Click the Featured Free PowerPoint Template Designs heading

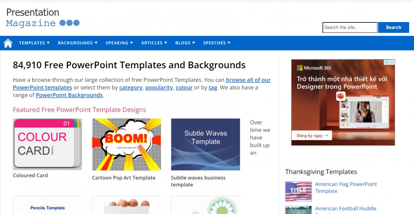pyautogui.click(x=79, y=110)
